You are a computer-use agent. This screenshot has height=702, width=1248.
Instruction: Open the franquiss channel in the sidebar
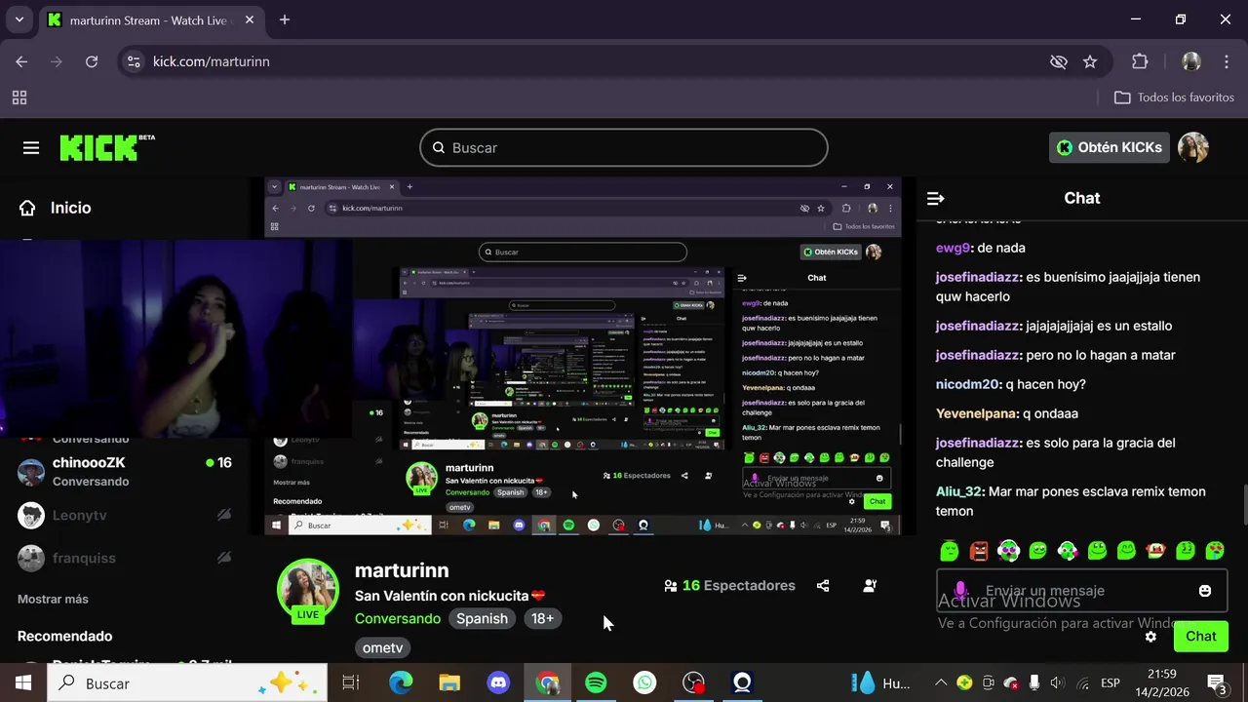point(125,558)
